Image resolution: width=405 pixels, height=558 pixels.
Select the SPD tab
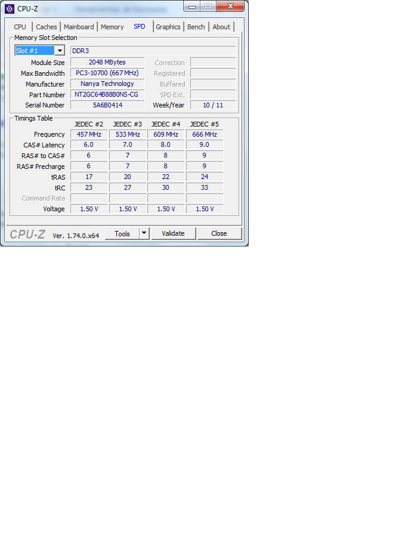coord(140,26)
